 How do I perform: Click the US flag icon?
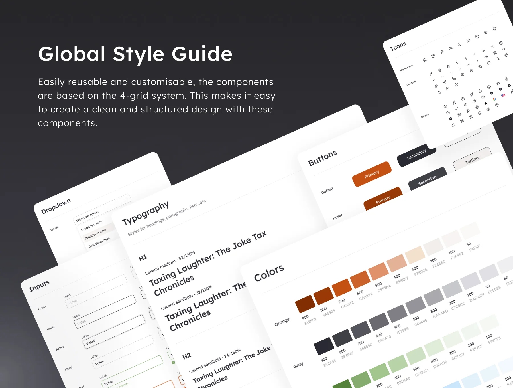click(503, 95)
